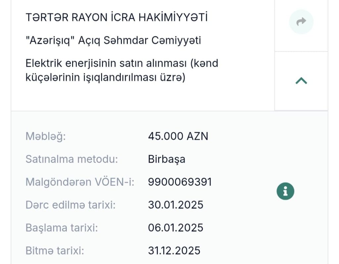This screenshot has height=264, width=339.
Task: Select the end date 31.12.2025
Action: (174, 250)
